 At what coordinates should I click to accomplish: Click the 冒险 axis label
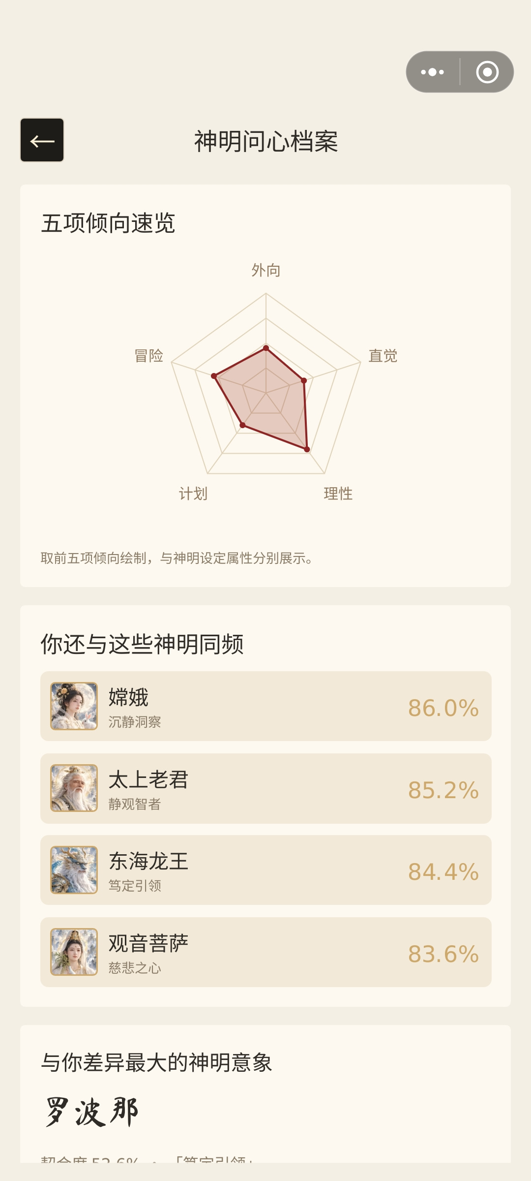[149, 356]
